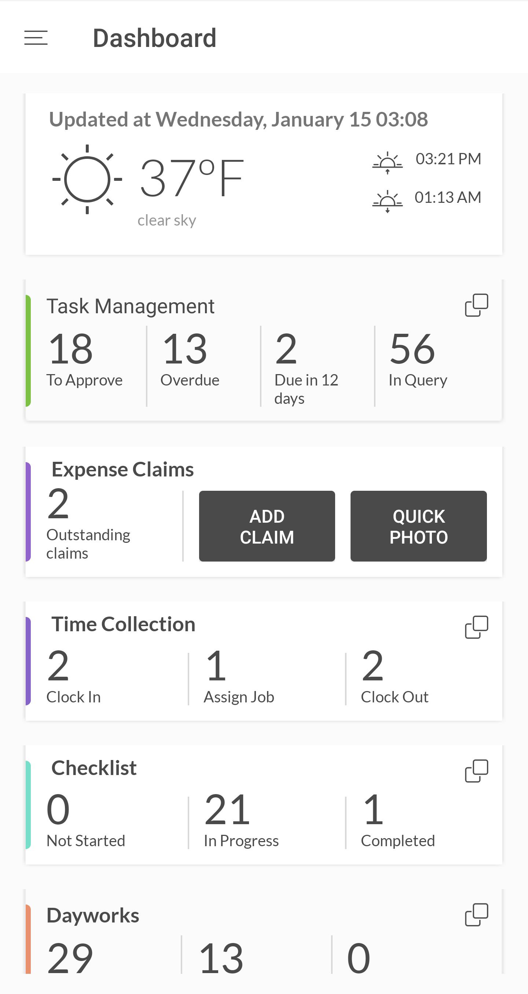Tap the sunset icon beside 01:13 AM

pos(387,201)
